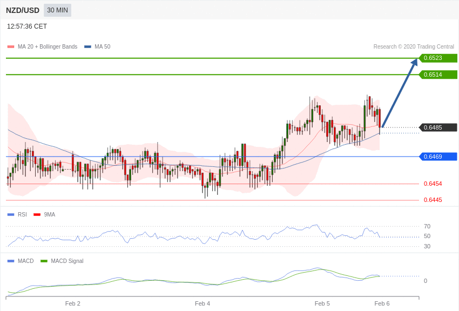Click the 0.6454 support level label
The height and width of the screenshot is (311, 459).
[x=433, y=184]
